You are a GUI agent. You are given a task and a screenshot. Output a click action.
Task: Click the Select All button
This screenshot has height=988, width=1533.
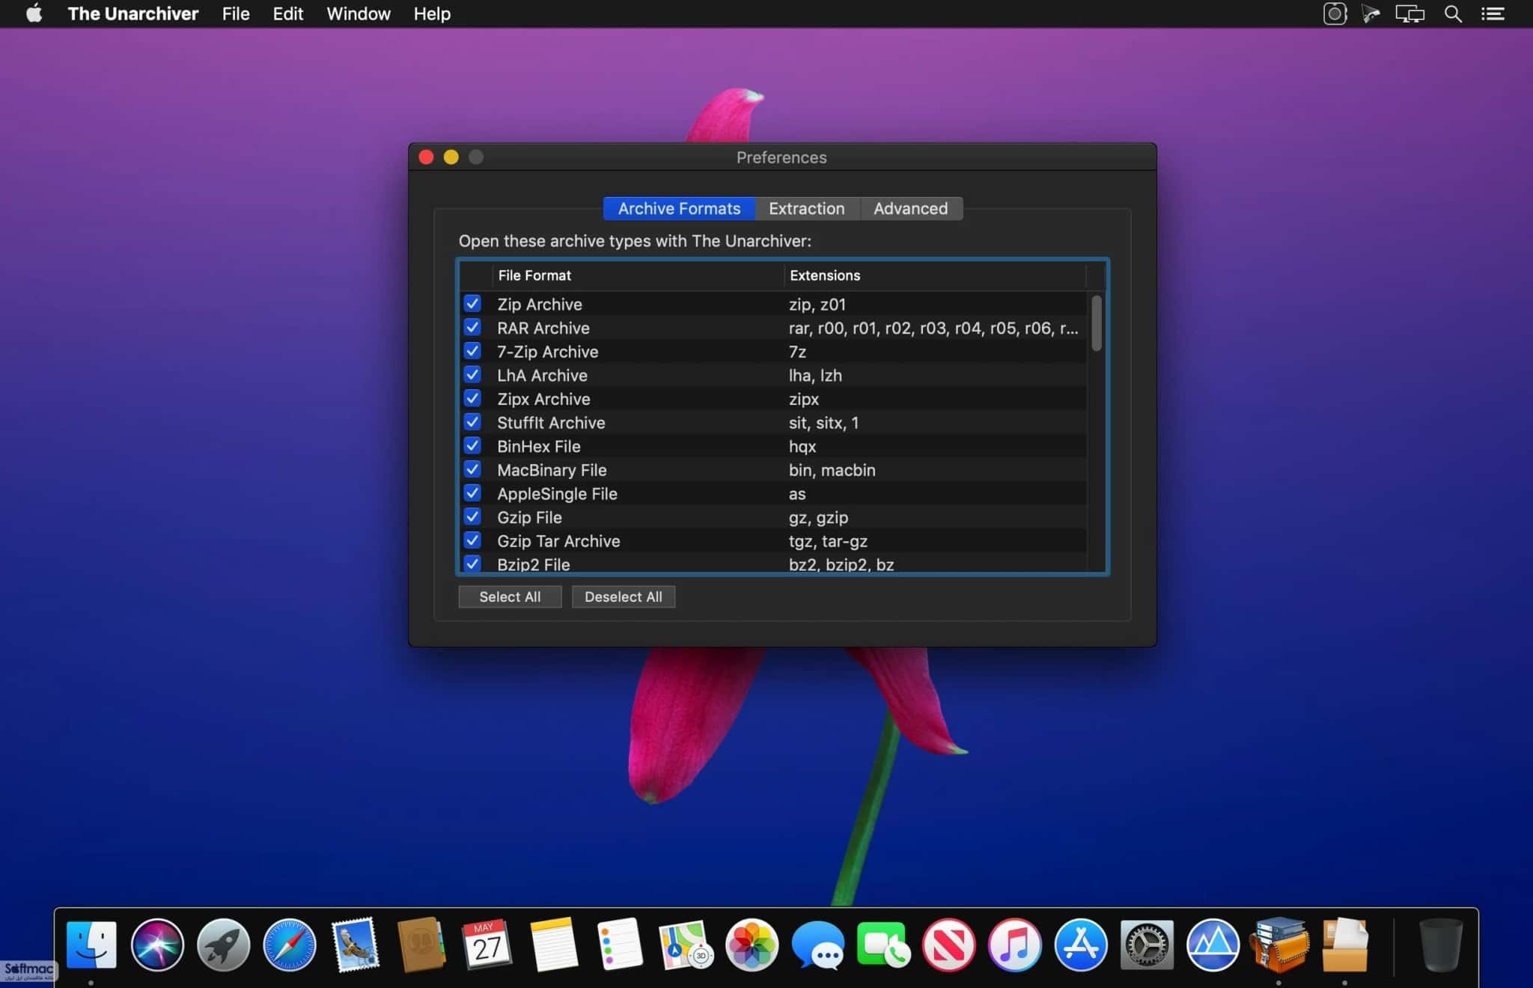(510, 597)
